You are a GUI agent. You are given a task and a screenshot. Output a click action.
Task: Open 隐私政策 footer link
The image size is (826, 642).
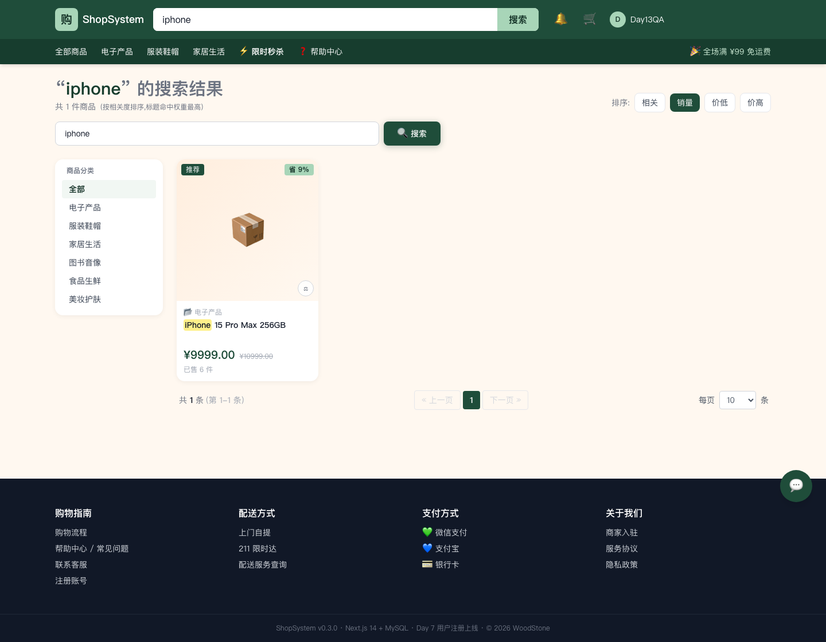(x=622, y=565)
